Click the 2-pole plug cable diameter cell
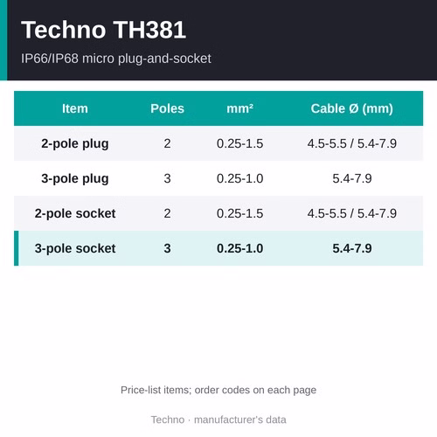Screen dimensions: 437x437 click(352, 143)
